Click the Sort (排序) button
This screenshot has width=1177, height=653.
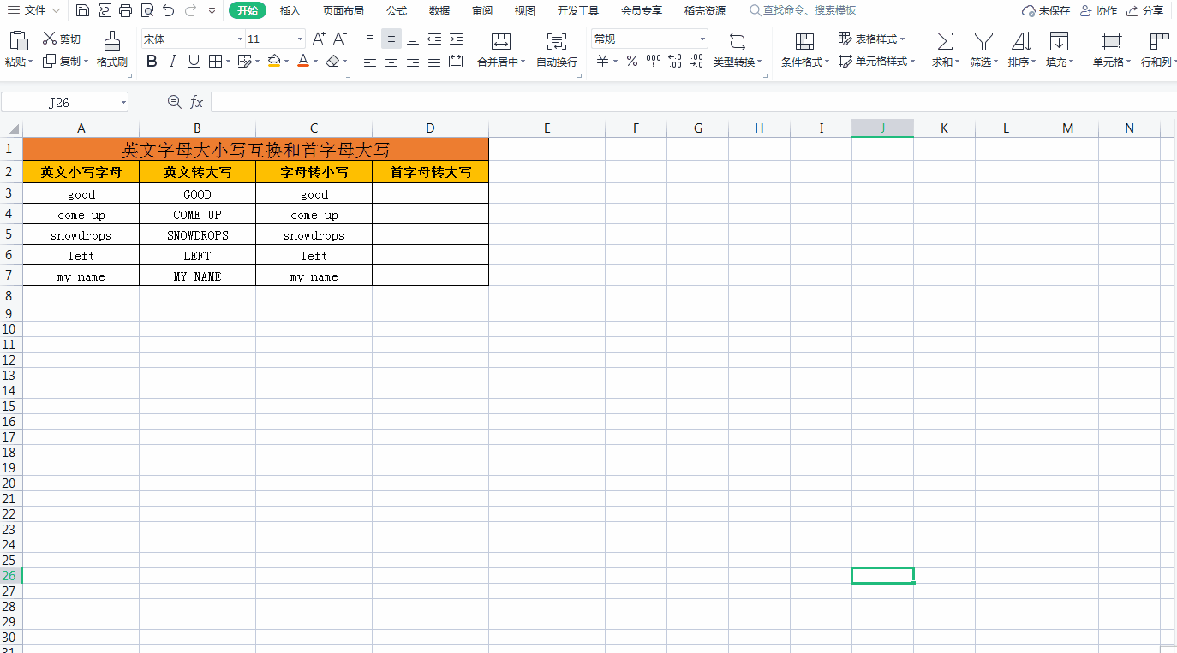click(x=1021, y=50)
